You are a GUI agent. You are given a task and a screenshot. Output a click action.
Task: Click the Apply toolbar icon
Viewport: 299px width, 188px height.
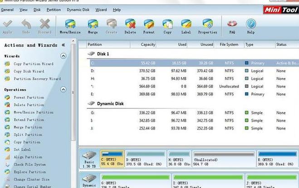point(7,26)
